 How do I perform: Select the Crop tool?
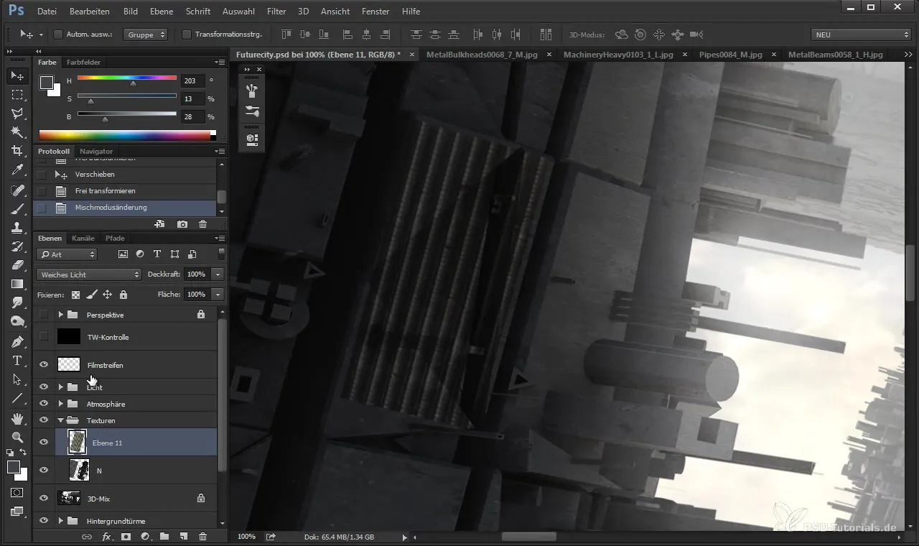pos(17,151)
